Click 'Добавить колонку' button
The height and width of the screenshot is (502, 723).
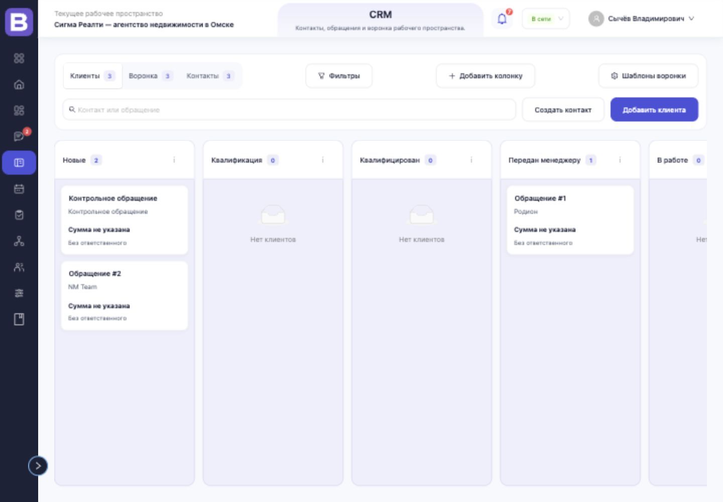pos(486,76)
